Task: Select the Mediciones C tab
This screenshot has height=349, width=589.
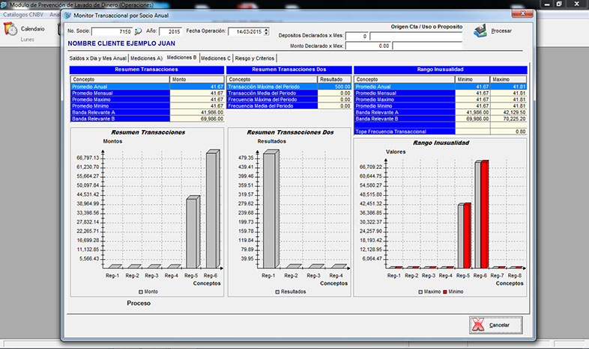Action: click(216, 58)
